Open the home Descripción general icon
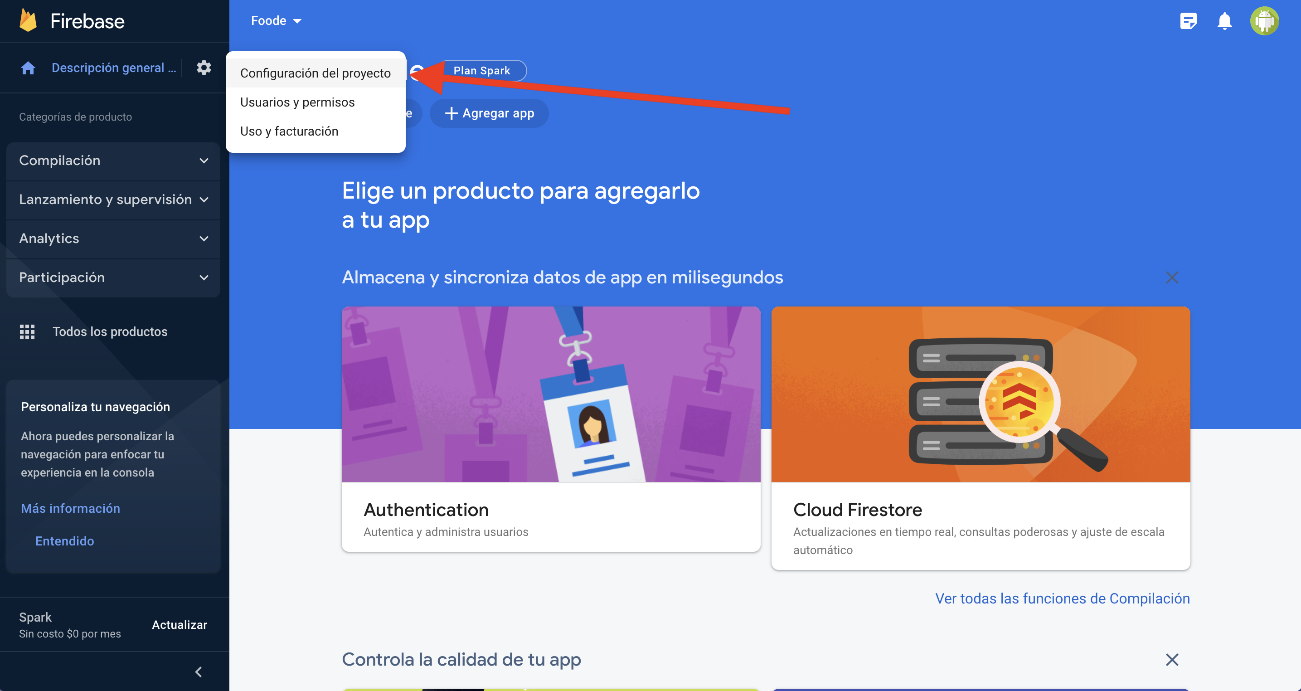Screen dimensions: 1301x691 point(28,68)
